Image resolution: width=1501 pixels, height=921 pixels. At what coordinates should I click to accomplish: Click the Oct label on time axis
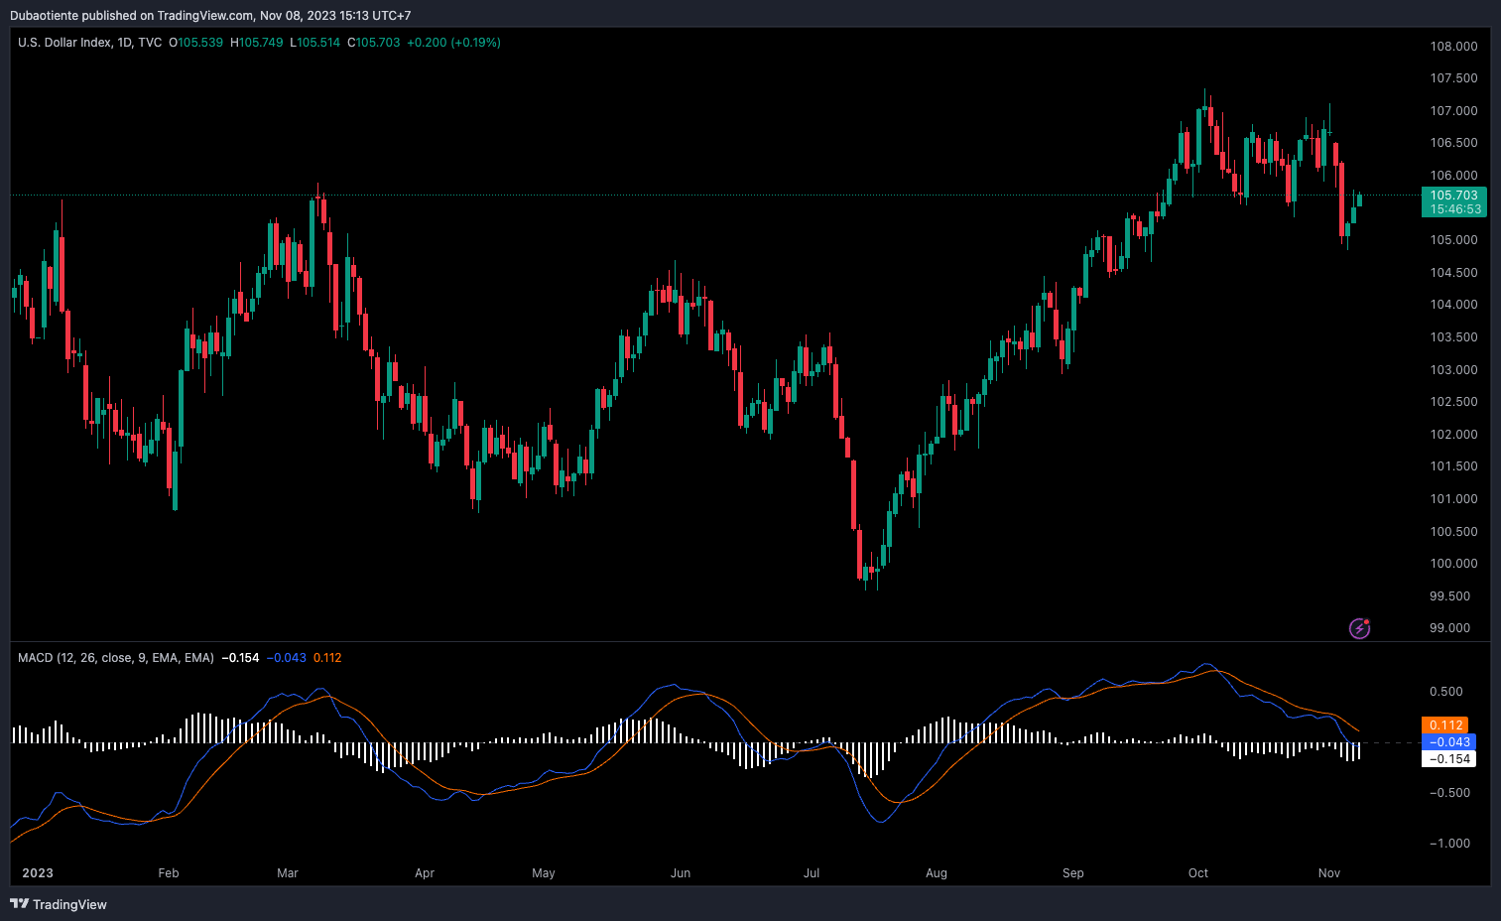point(1198,873)
